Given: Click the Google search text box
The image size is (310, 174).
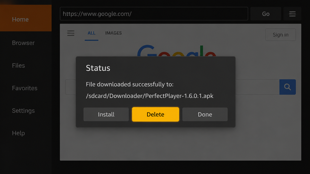Looking at the screenshot, I should click(x=172, y=87).
